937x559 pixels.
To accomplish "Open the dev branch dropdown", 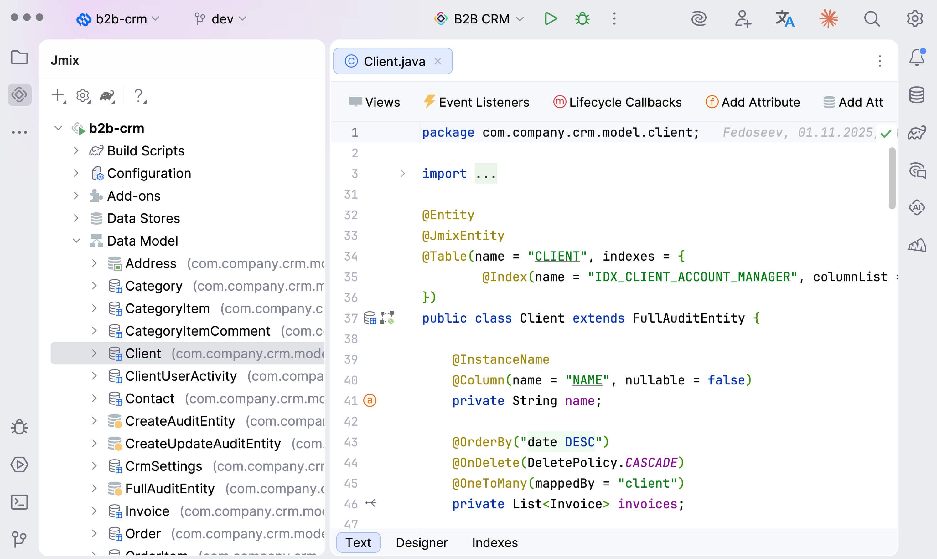I will coord(220,18).
